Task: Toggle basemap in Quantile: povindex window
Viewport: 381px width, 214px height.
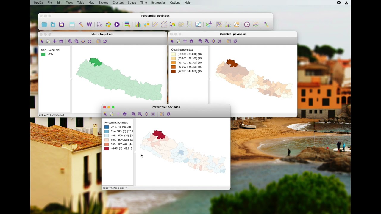Action: pyautogui.click(x=229, y=41)
